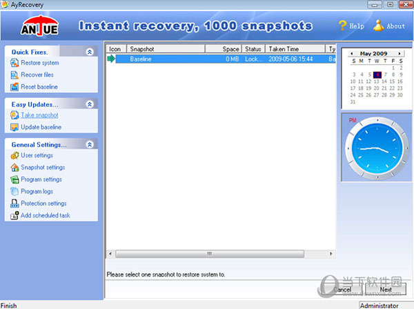This screenshot has height=309, width=414.
Task: Open Recover files link
Action: [37, 75]
